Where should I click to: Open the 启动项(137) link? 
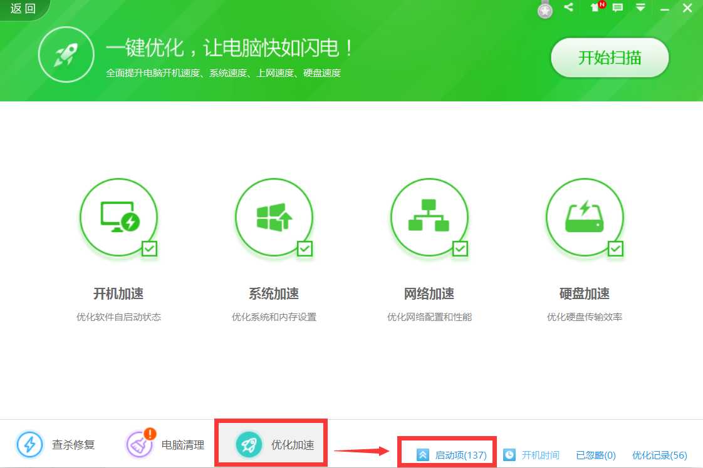(x=461, y=455)
